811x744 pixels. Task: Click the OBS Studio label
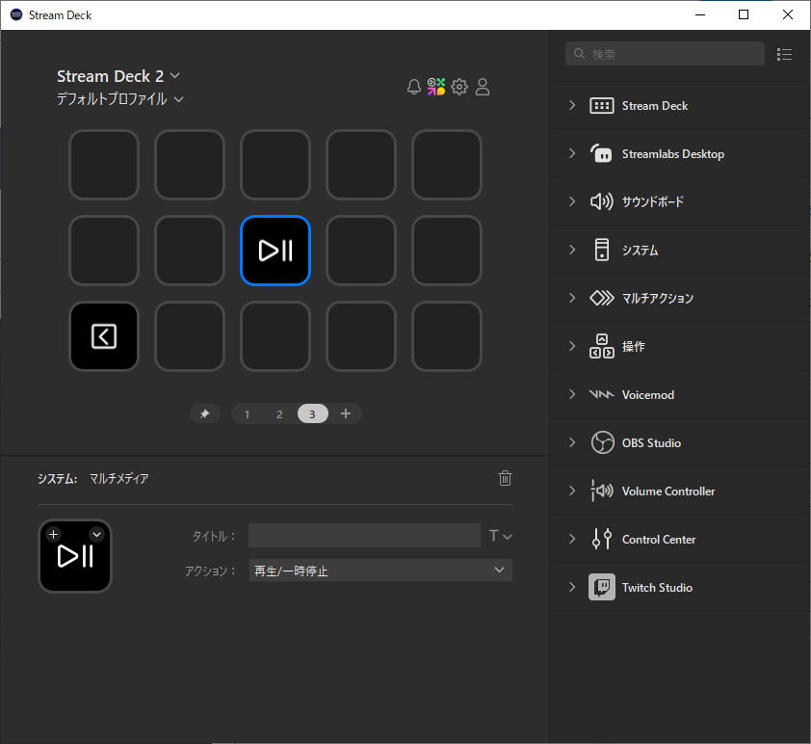click(651, 443)
